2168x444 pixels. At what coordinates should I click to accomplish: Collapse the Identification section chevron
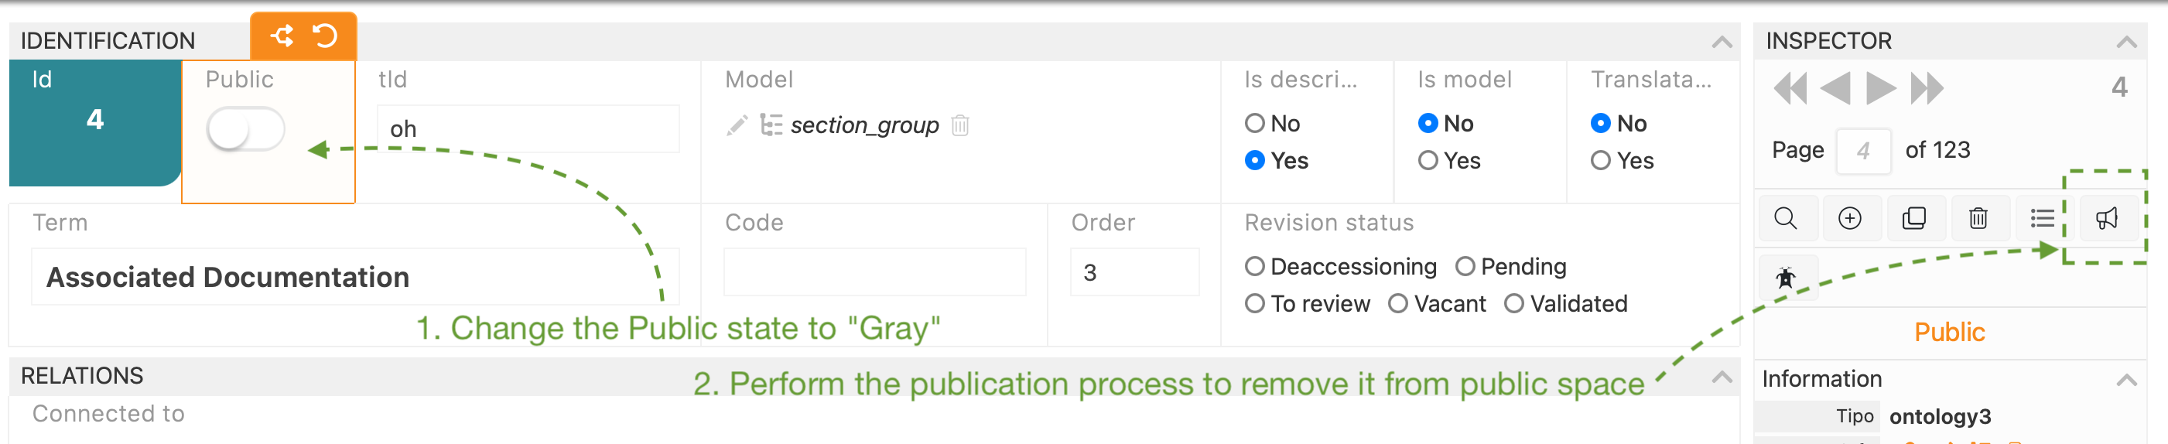(1722, 41)
